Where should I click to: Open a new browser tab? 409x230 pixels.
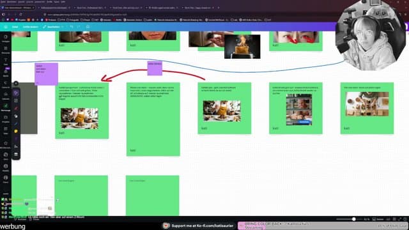coord(219,8)
